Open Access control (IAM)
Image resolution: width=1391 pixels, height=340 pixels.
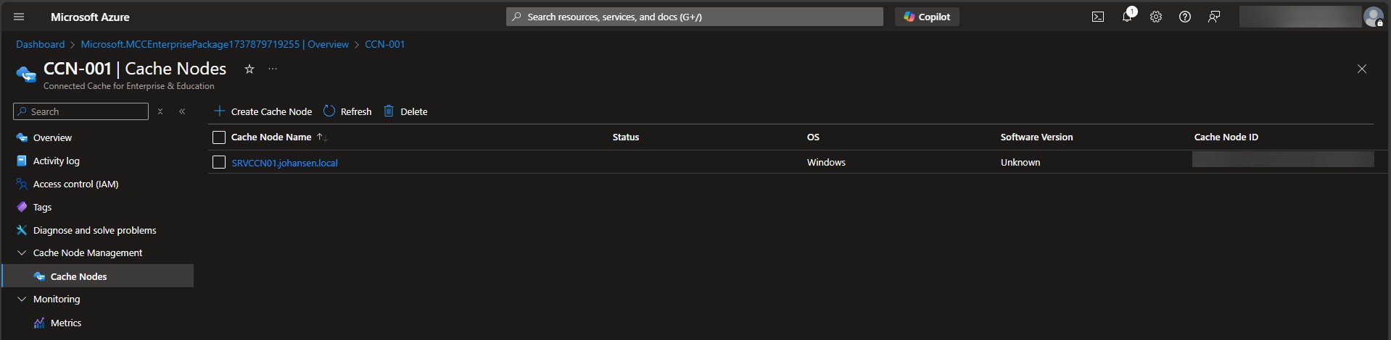[75, 184]
